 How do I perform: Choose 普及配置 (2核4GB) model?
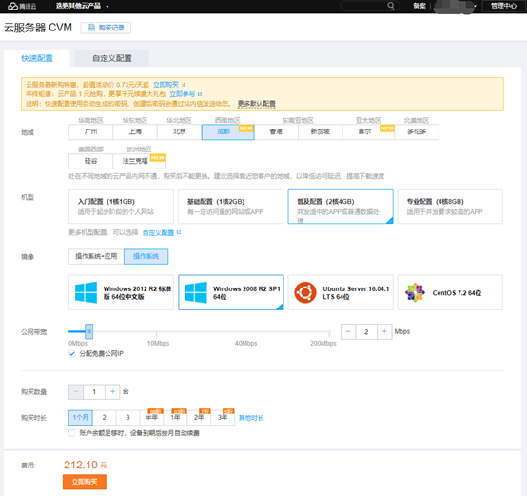[341, 207]
